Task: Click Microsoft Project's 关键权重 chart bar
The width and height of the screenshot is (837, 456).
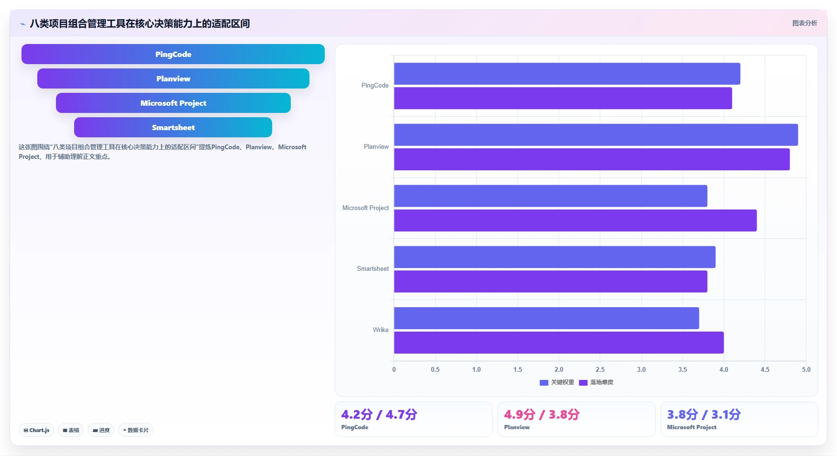Action: tap(551, 196)
